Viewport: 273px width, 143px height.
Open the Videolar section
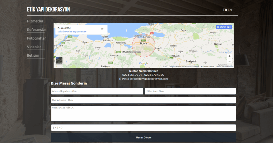(34, 47)
